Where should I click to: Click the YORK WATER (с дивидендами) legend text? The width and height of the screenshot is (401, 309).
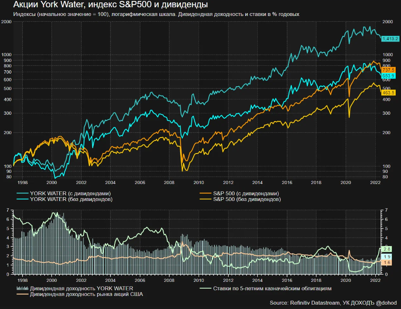tap(67, 194)
